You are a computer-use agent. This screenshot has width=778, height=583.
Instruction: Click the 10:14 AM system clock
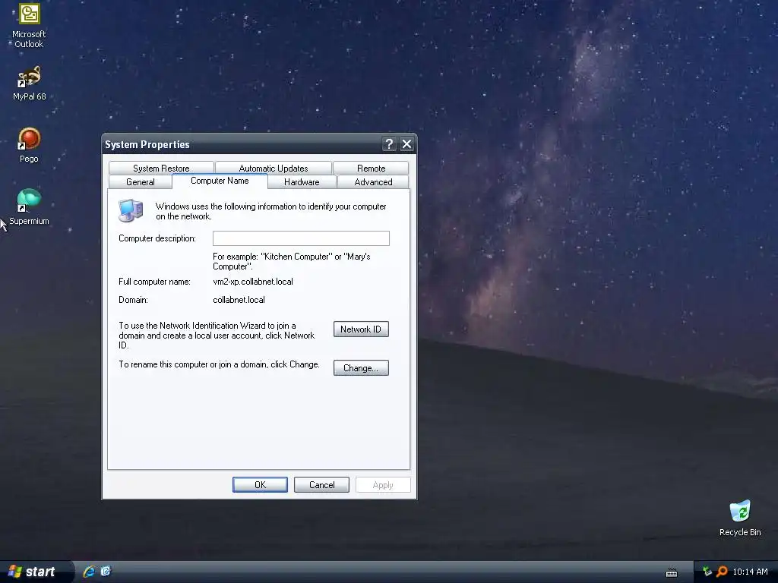(750, 572)
